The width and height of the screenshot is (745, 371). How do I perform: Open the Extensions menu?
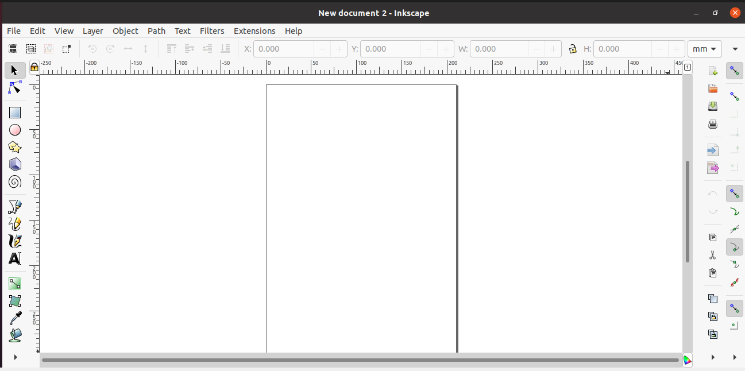tap(254, 31)
